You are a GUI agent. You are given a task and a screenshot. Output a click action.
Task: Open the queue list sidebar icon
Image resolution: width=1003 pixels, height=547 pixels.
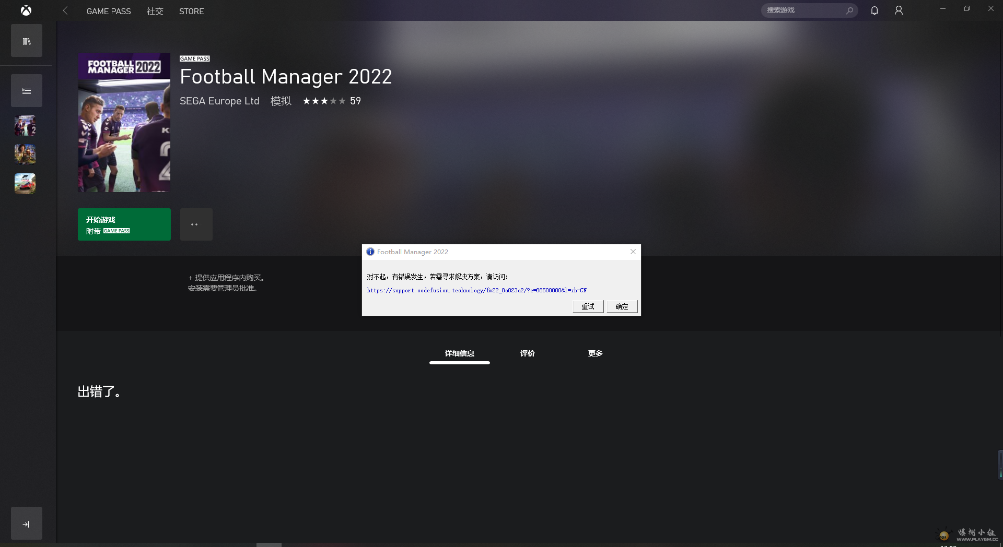click(x=27, y=91)
